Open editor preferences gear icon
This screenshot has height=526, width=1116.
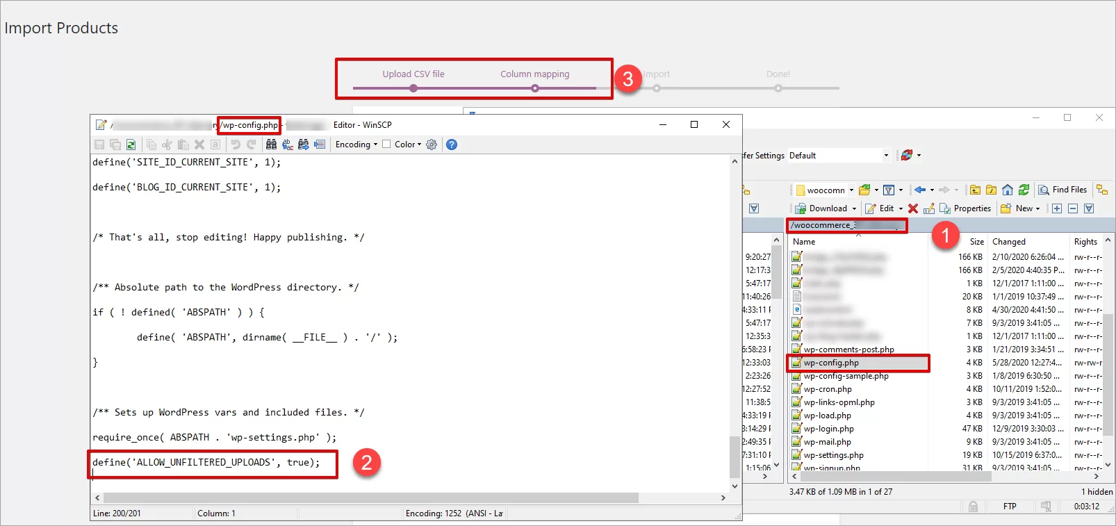432,145
